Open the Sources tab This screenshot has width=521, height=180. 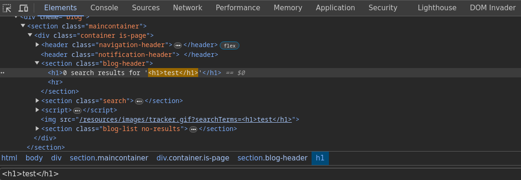click(x=146, y=7)
